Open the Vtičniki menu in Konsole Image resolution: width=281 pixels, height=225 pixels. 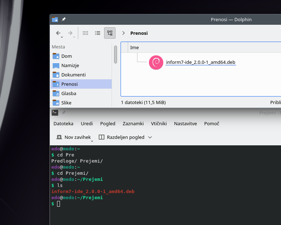pos(159,123)
